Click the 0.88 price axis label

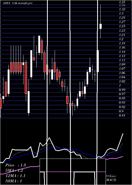pyautogui.click(x=122, y=115)
